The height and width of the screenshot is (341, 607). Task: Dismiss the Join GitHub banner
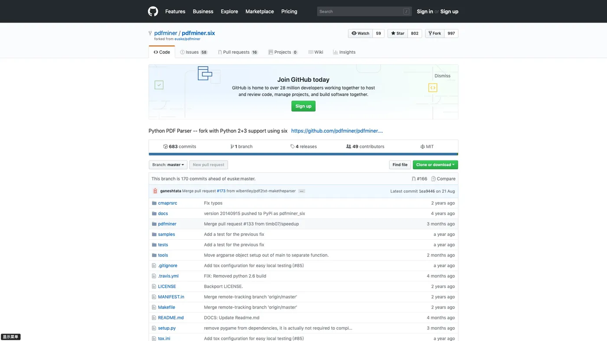point(442,76)
